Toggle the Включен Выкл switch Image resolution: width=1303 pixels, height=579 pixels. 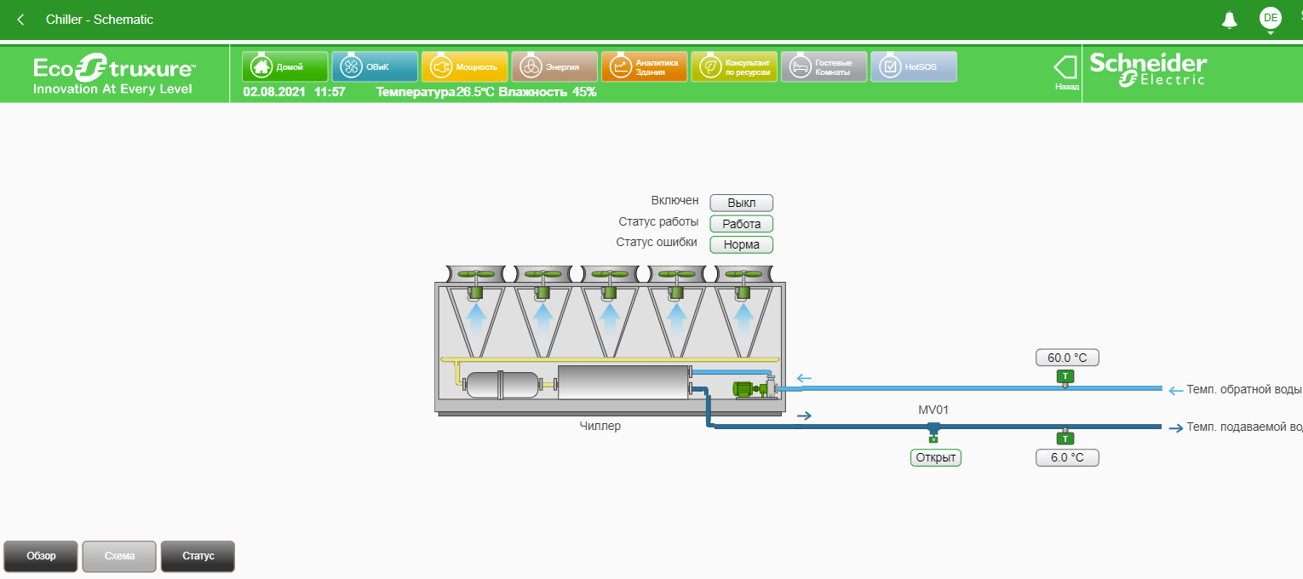[742, 203]
